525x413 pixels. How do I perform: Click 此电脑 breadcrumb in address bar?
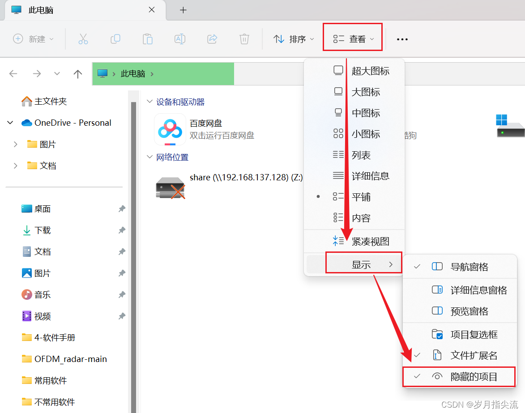click(133, 74)
